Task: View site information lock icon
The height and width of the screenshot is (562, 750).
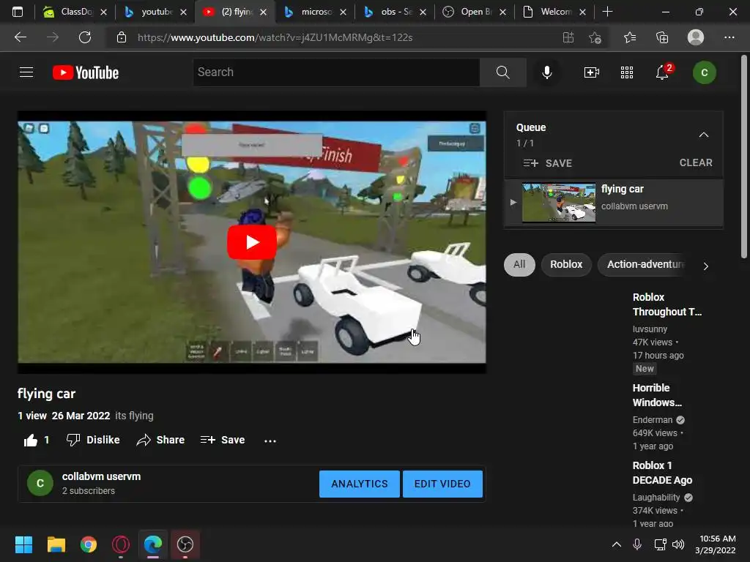Action: [x=122, y=37]
